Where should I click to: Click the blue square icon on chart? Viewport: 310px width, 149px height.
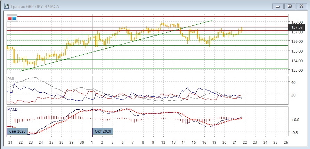coord(14,18)
